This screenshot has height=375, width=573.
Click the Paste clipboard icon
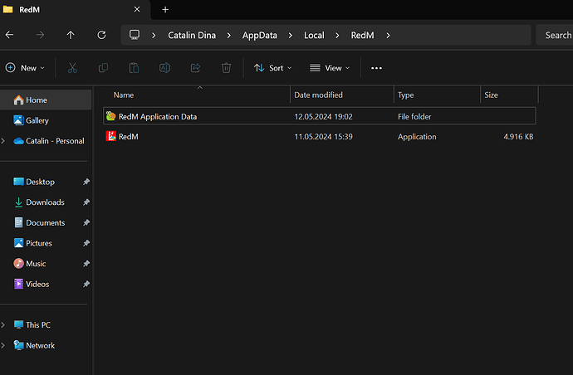(x=134, y=68)
